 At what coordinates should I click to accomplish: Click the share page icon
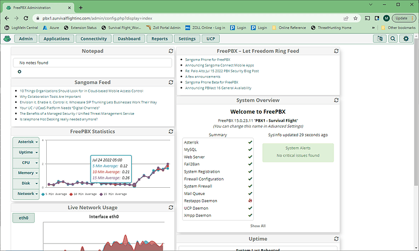click(346, 18)
